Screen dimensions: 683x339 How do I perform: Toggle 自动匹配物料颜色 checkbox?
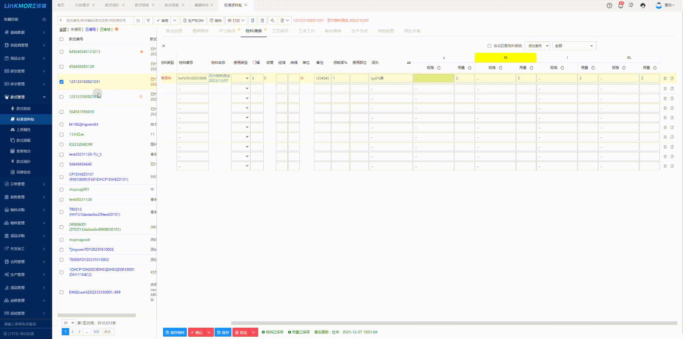click(x=489, y=46)
